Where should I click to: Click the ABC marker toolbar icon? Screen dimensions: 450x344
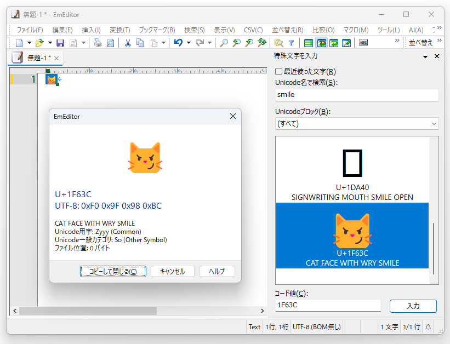pos(363,43)
